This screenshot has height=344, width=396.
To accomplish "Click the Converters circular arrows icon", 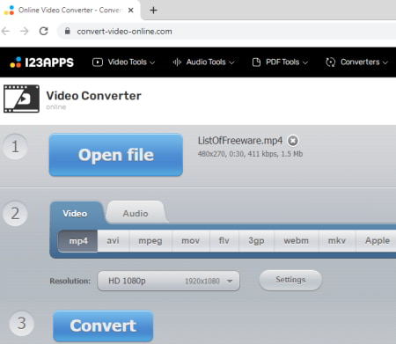I will click(x=330, y=62).
